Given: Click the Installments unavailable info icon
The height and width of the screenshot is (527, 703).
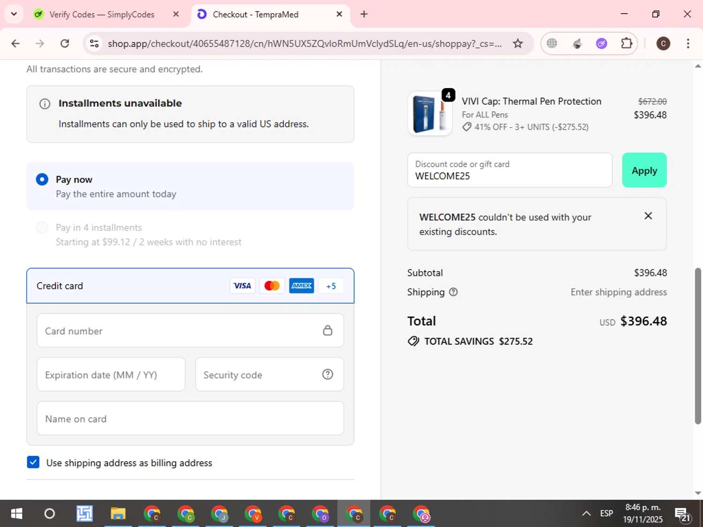Looking at the screenshot, I should point(45,104).
